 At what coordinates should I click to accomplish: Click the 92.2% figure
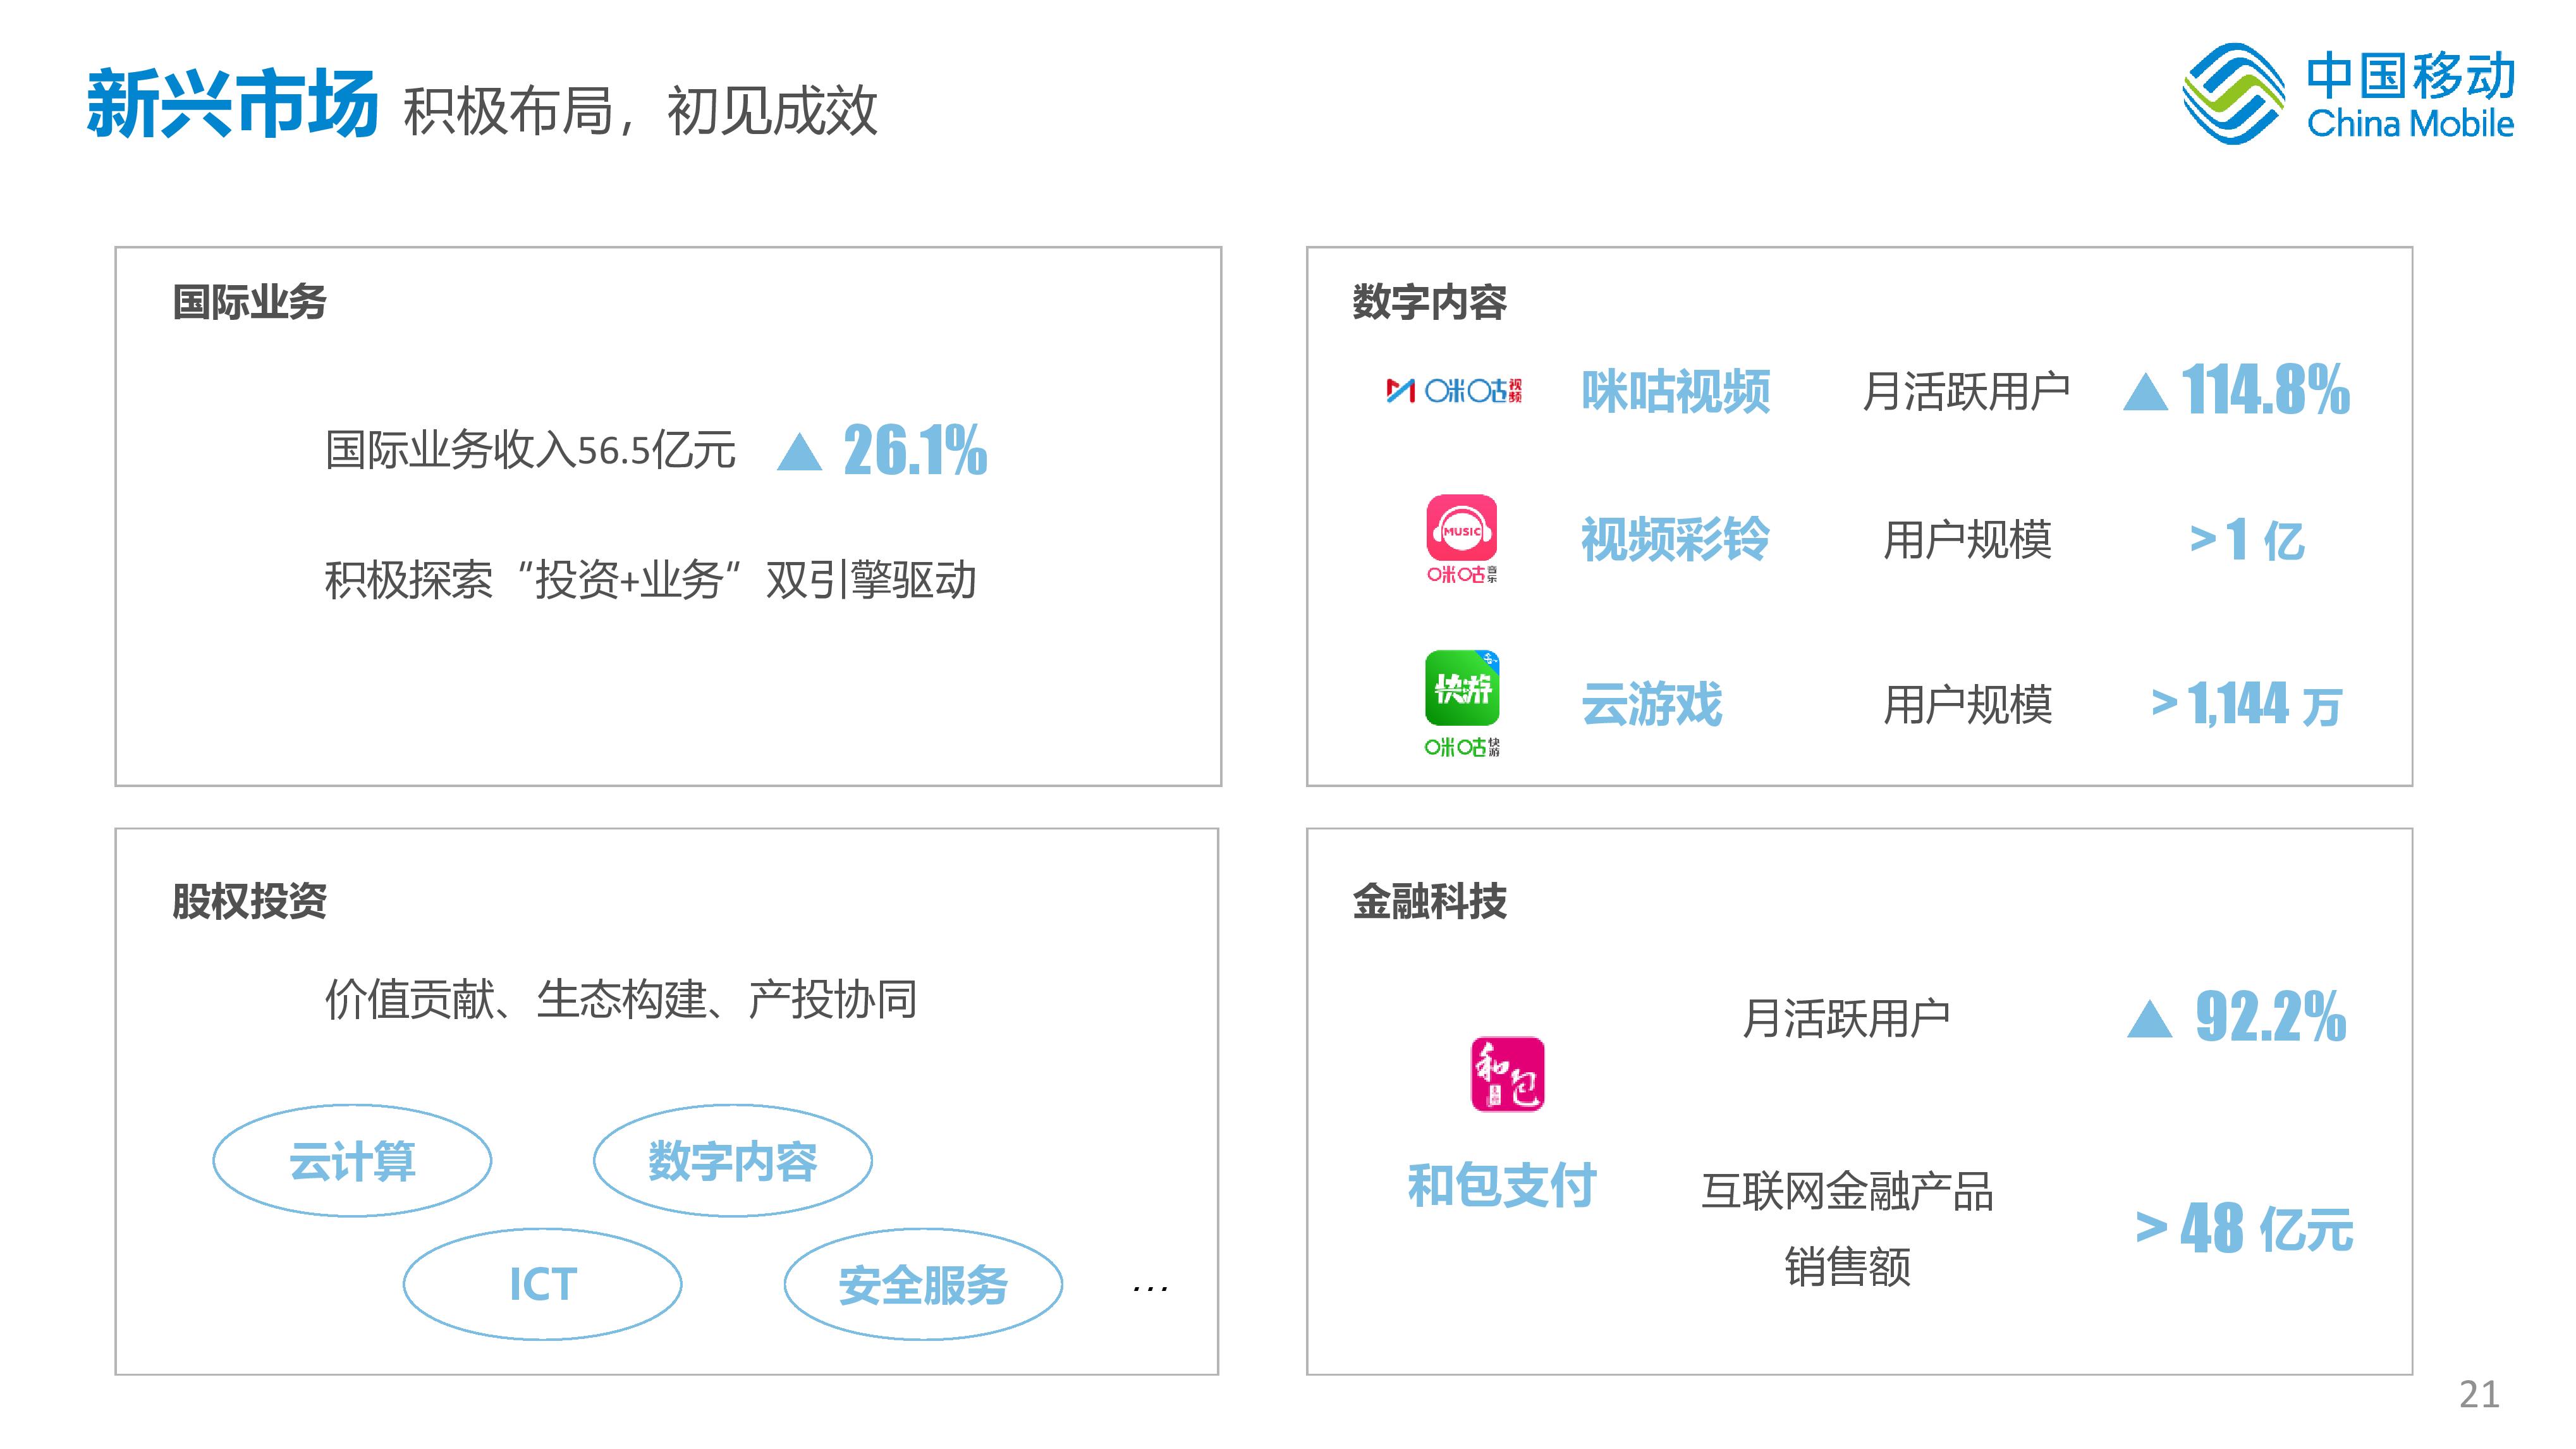(2270, 1017)
